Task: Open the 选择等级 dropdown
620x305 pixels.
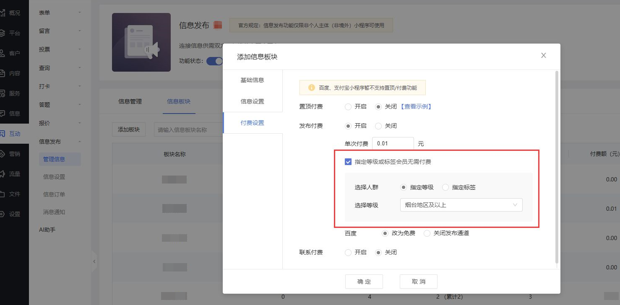Action: 461,205
